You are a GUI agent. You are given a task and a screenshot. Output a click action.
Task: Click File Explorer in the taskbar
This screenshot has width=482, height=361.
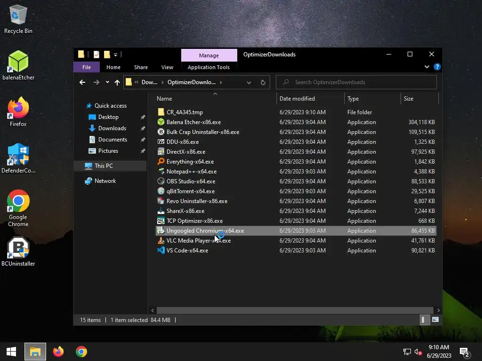click(35, 352)
